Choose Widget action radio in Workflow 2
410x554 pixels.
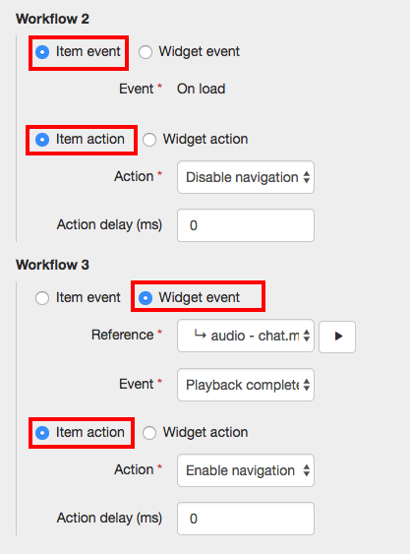(149, 140)
